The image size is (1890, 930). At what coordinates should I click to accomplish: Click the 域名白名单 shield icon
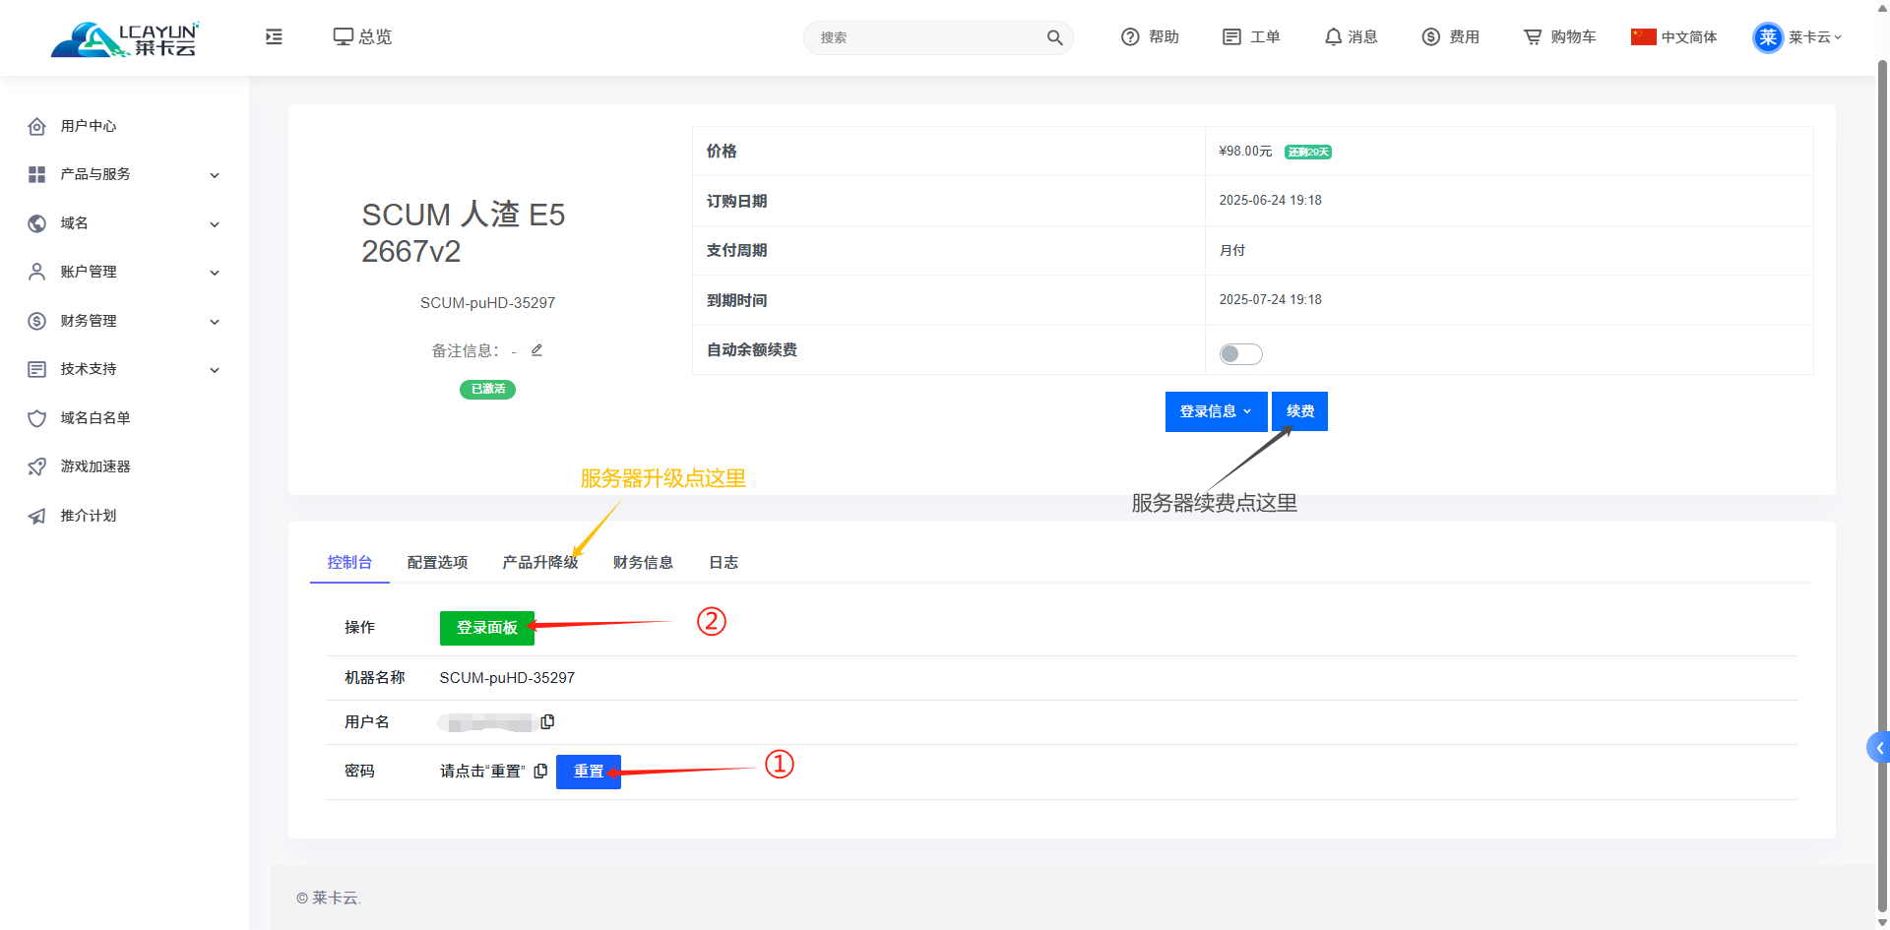37,418
